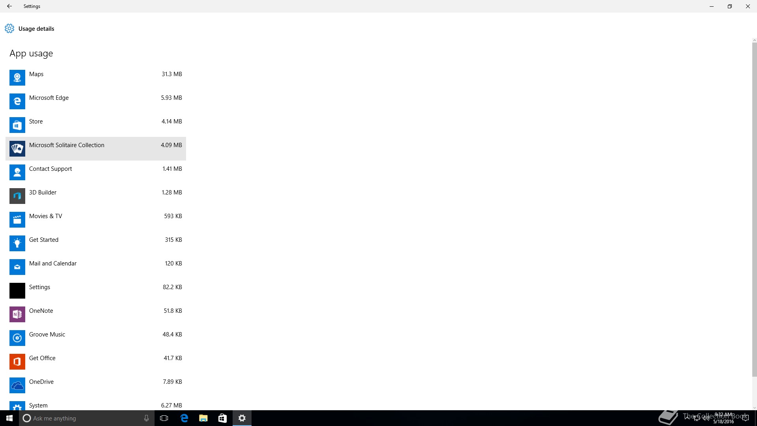Select the Microsoft Edge label
The image size is (757, 426).
click(49, 98)
